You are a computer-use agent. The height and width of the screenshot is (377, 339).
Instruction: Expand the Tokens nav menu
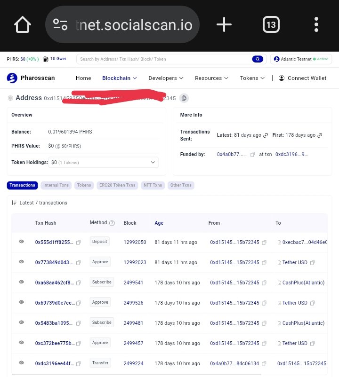(x=252, y=78)
